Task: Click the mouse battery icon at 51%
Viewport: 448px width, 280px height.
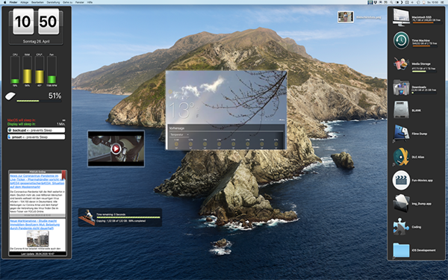Action: pos(10,96)
